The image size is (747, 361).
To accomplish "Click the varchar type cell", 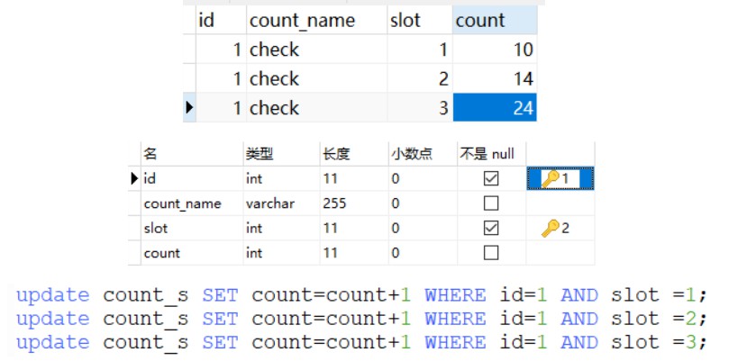I will [x=281, y=203].
